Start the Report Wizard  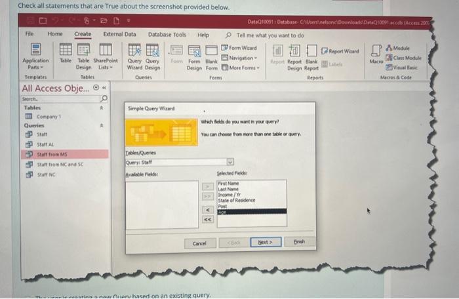coord(340,51)
